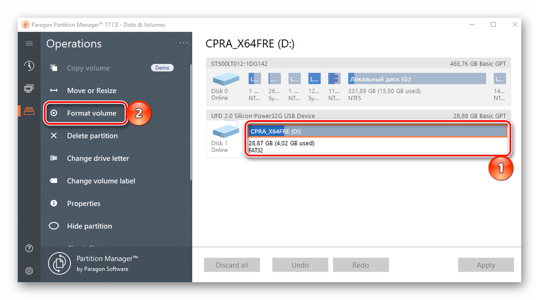The image size is (539, 300).
Task: Select the Disks & Volumes sidebar icon
Action: pos(29,111)
